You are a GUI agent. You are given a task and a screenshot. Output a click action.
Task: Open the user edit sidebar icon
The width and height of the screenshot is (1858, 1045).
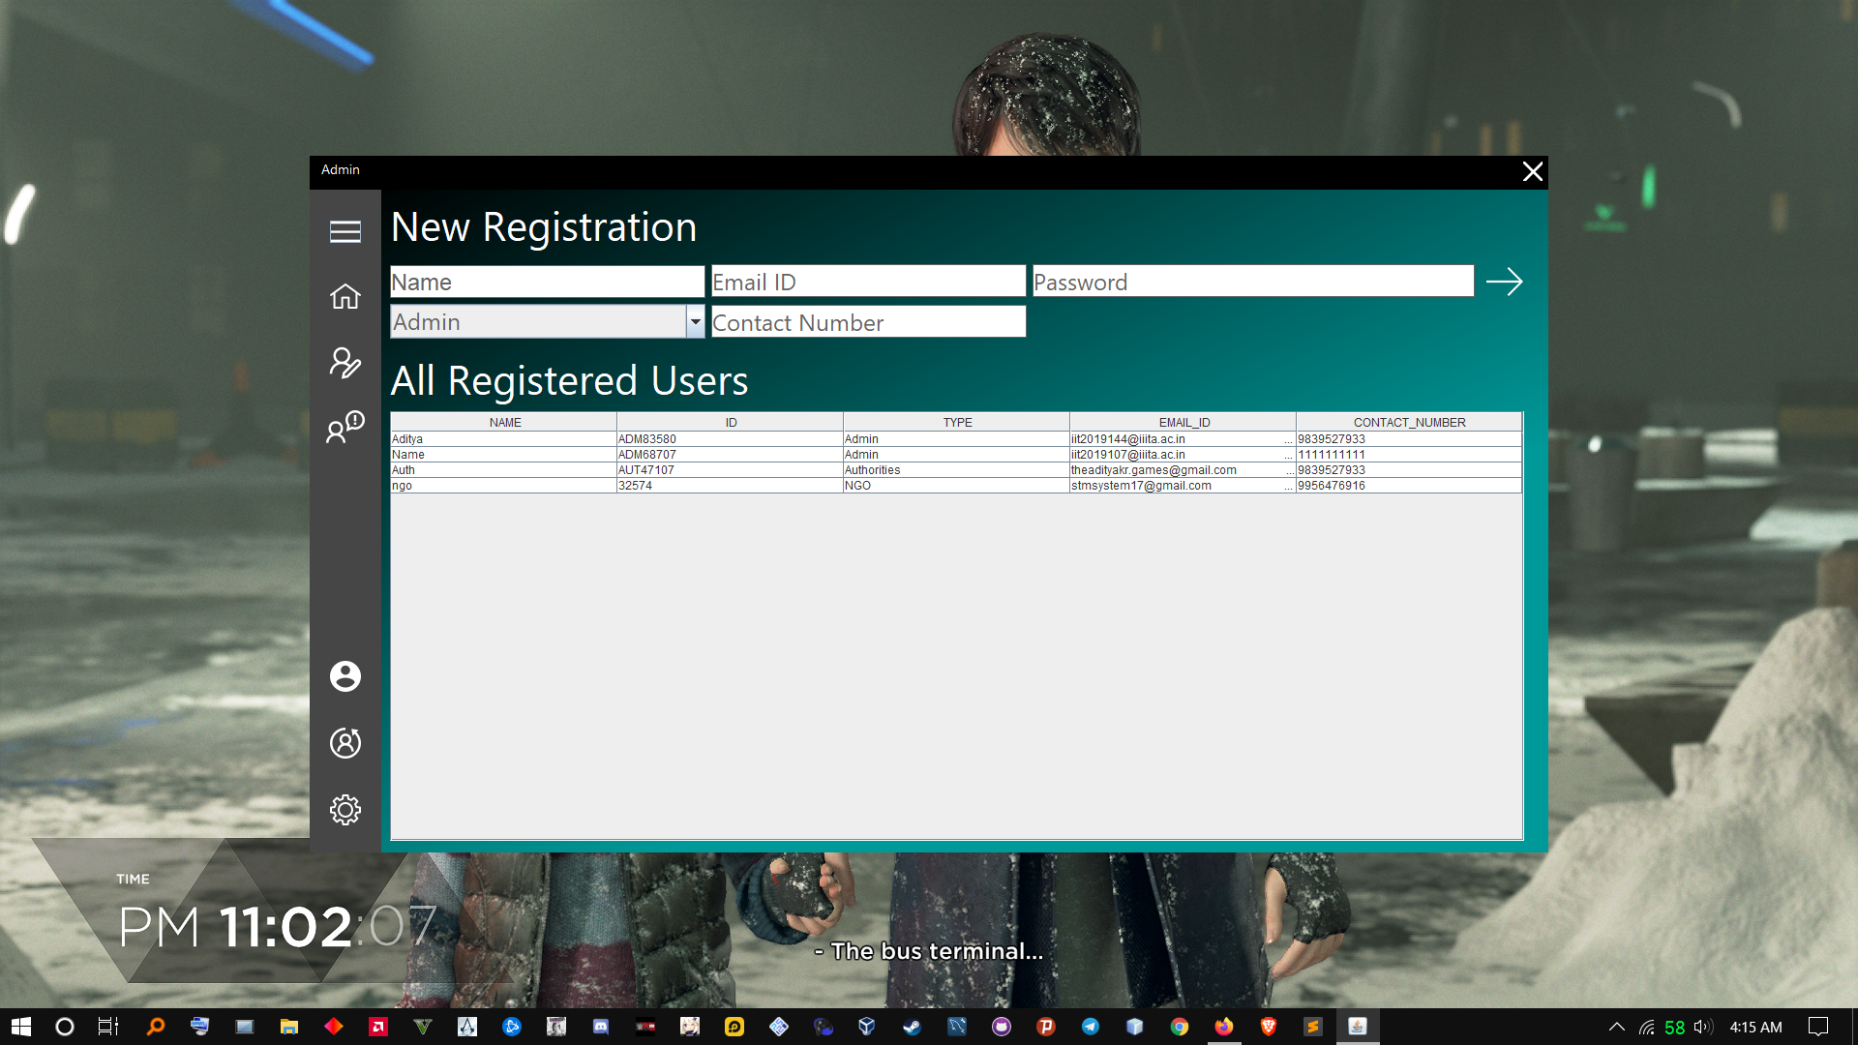[345, 363]
